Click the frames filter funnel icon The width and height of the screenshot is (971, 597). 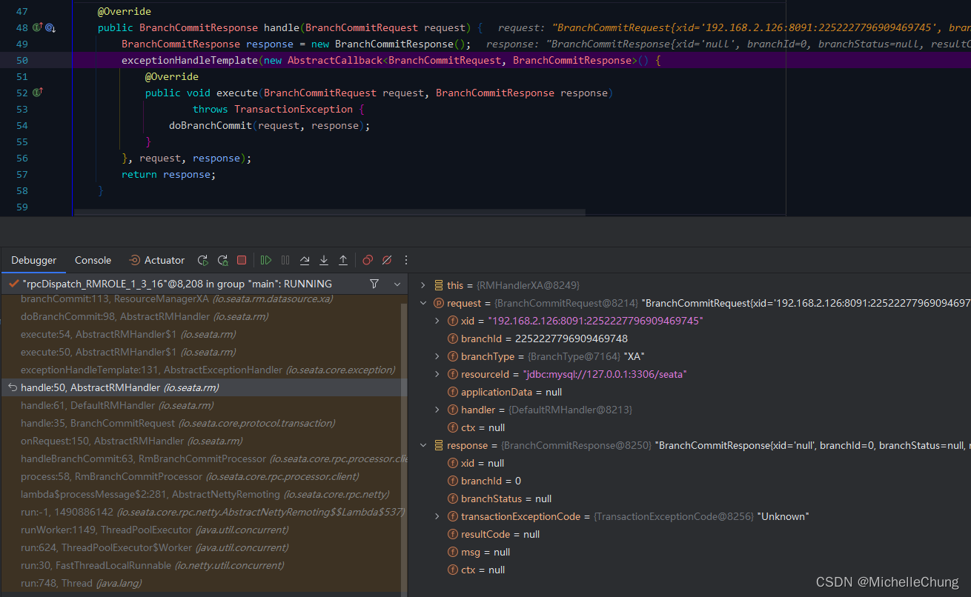coord(374,284)
